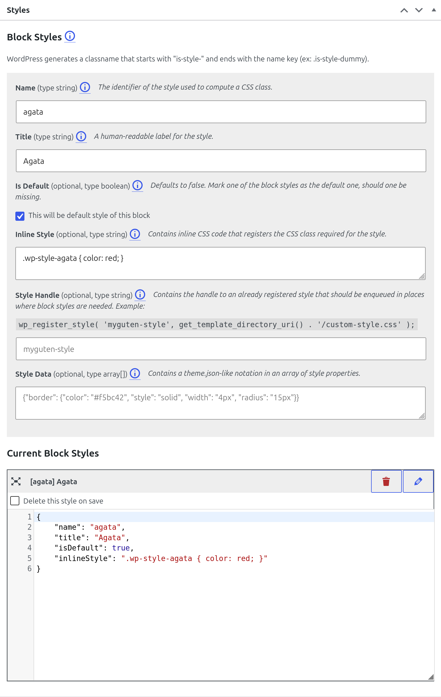Move Styles panel up with up chevron
This screenshot has width=441, height=697.
pyautogui.click(x=404, y=11)
